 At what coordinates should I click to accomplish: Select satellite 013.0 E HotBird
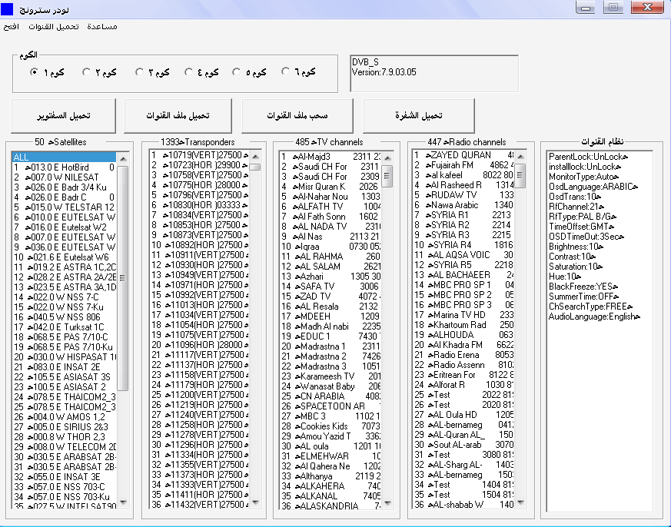64,167
